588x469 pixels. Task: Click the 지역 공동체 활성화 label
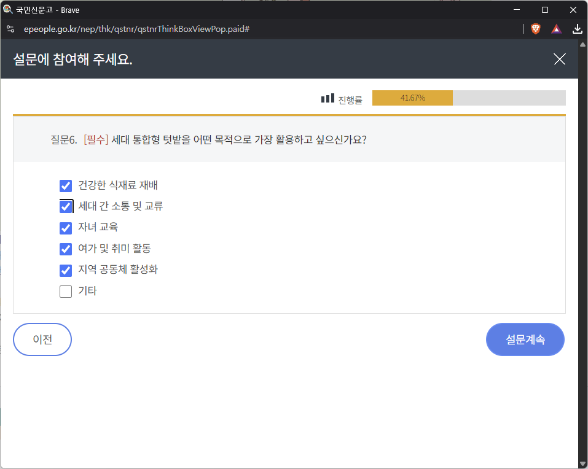(x=118, y=269)
